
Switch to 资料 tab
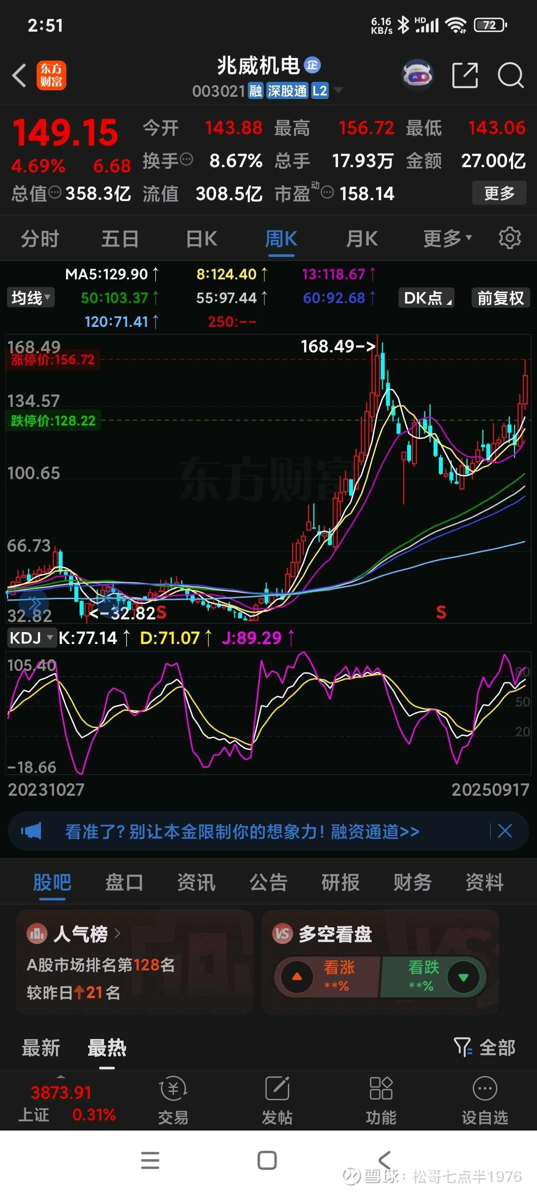point(484,883)
